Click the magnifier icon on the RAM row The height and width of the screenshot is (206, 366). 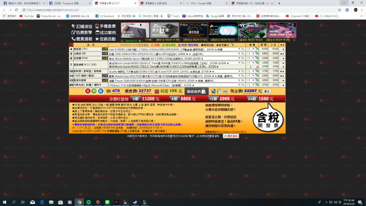coord(243,58)
